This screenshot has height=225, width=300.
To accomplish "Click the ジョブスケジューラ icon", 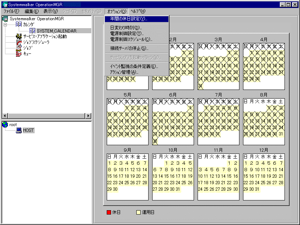I will (x=19, y=42).
